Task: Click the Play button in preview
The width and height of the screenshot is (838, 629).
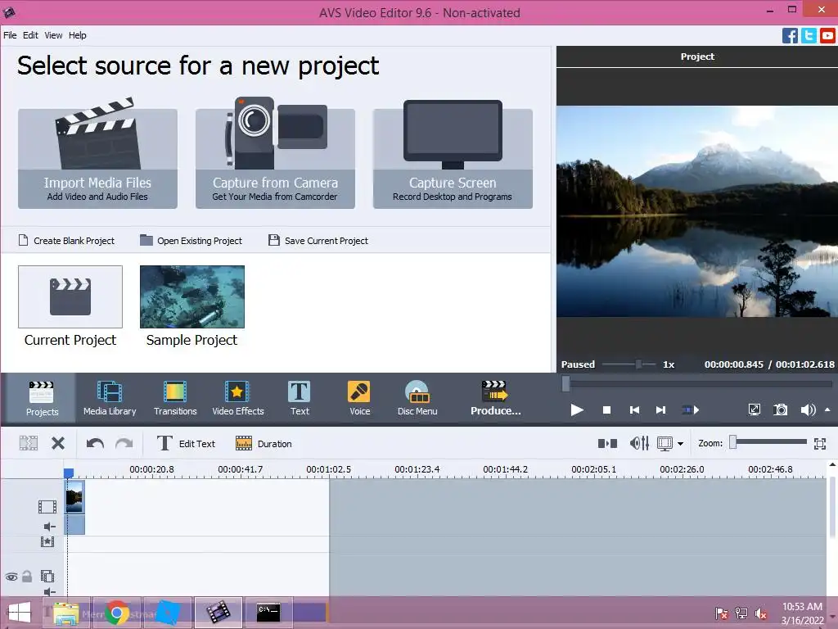Action: 577,410
